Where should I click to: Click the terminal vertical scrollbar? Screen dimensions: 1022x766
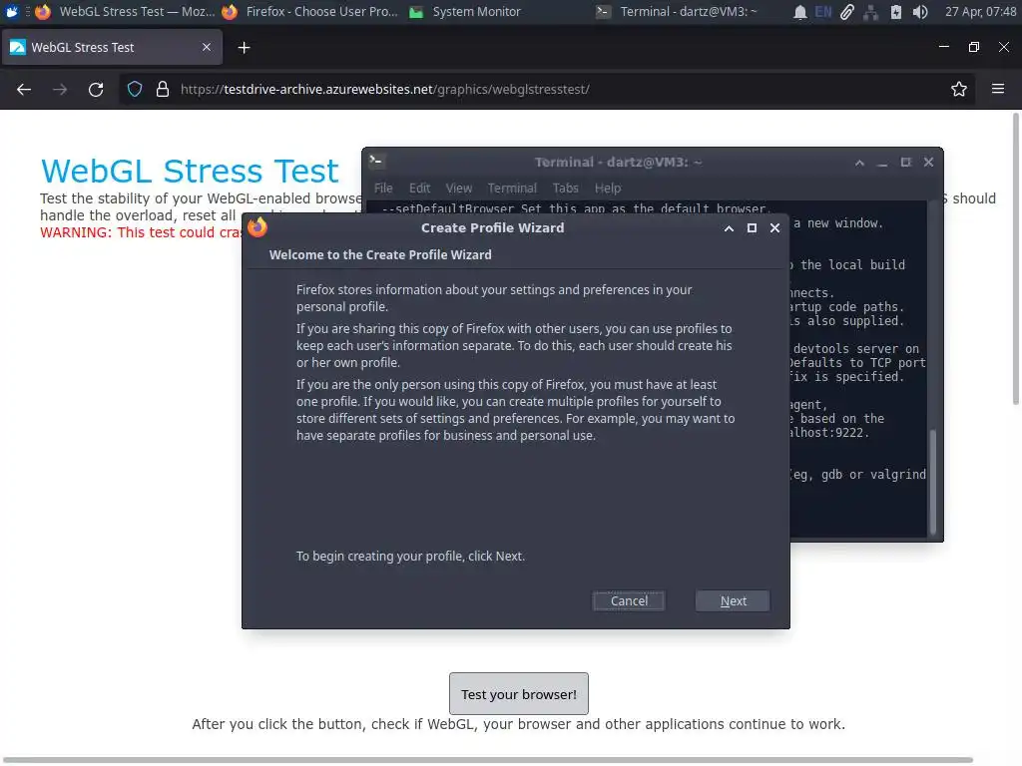933,482
